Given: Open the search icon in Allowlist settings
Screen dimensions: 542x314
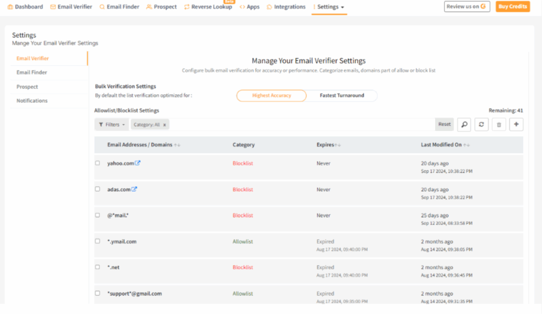Looking at the screenshot, I should (464, 124).
